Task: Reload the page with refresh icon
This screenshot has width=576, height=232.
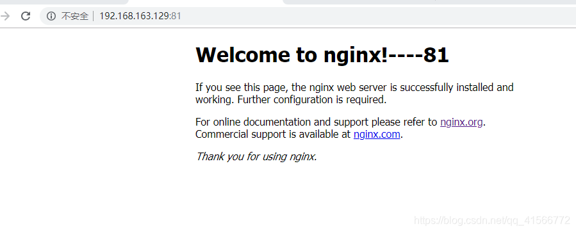Action: tap(26, 16)
